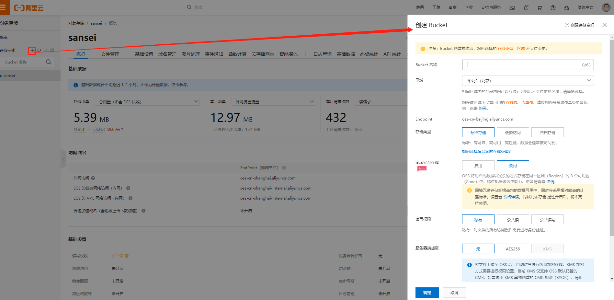The width and height of the screenshot is (614, 300).
Task: Click inside the Bucket 名称 input field
Action: pyautogui.click(x=528, y=65)
